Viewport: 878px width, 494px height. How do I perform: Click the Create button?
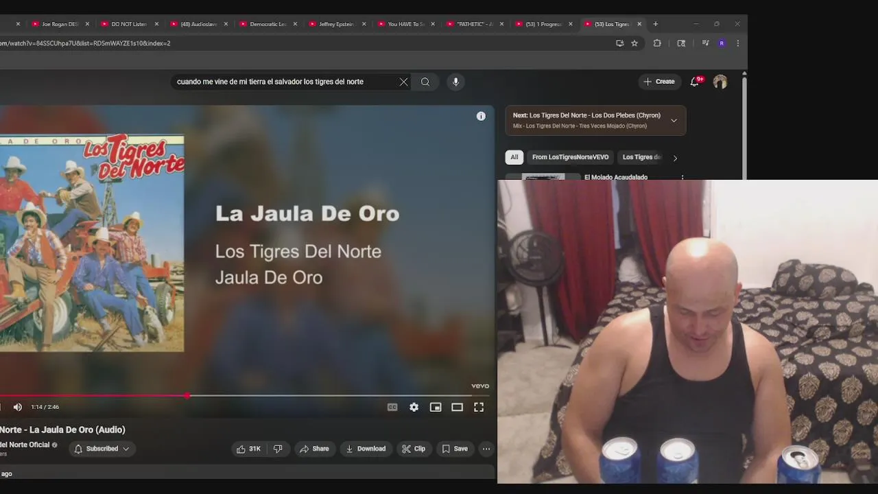point(659,82)
